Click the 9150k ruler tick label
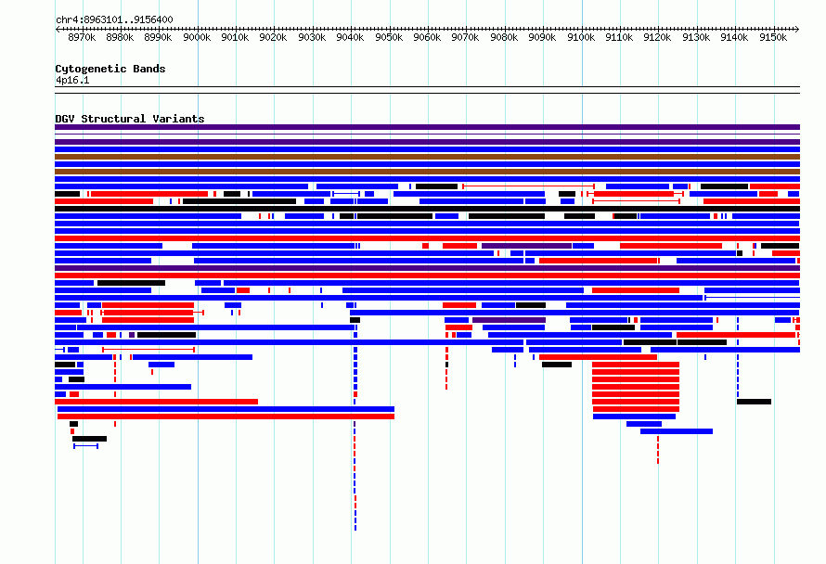Image resolution: width=826 pixels, height=564 pixels. pyautogui.click(x=773, y=37)
